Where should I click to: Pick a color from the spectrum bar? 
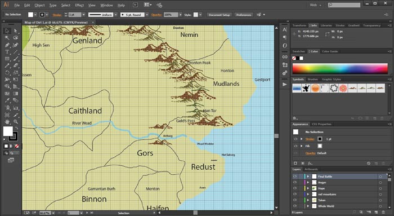point(340,68)
